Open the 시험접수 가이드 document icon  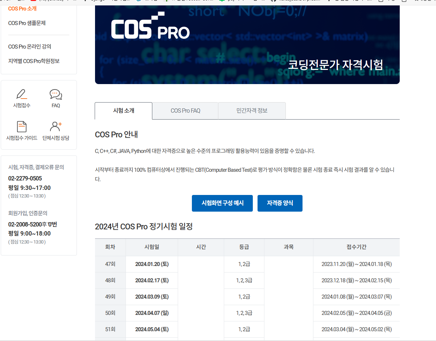(x=22, y=126)
